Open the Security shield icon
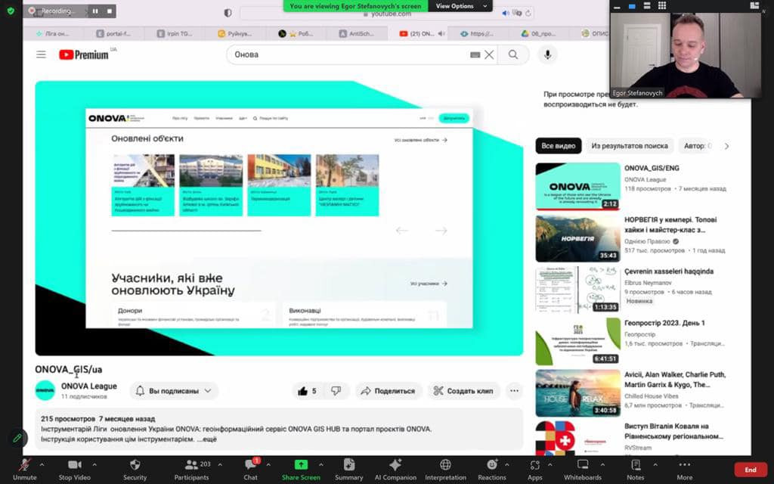The height and width of the screenshot is (484, 774). pos(135,465)
